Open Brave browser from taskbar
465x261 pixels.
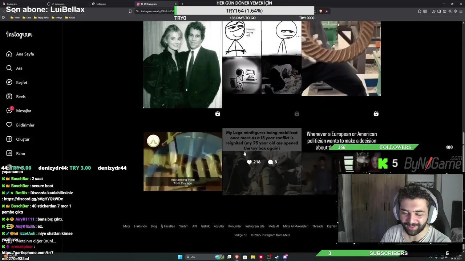coord(237,257)
